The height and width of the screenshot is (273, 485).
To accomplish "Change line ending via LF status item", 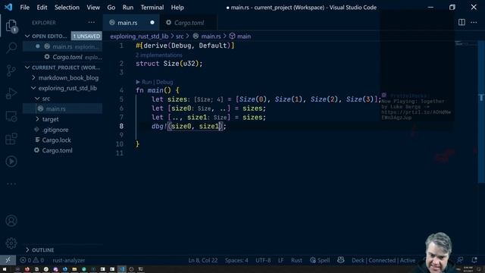I will point(280,260).
